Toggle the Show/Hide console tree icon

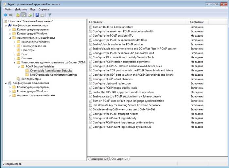coord(23,15)
